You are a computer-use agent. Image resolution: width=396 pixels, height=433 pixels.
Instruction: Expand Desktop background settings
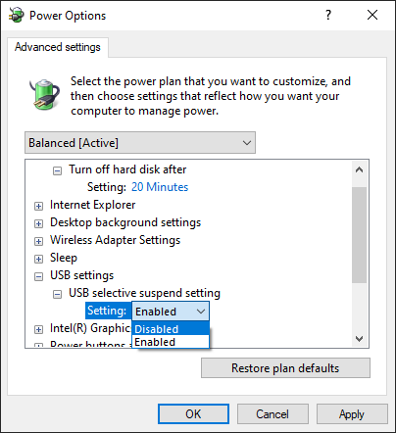click(38, 223)
